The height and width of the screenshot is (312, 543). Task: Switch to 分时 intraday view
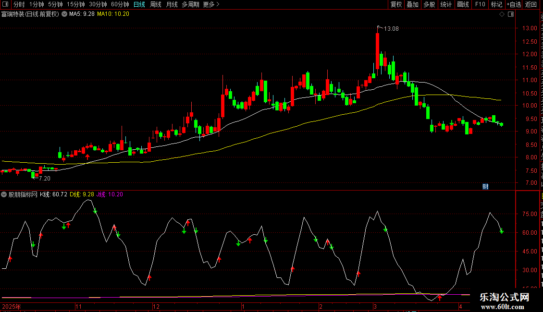[19, 4]
